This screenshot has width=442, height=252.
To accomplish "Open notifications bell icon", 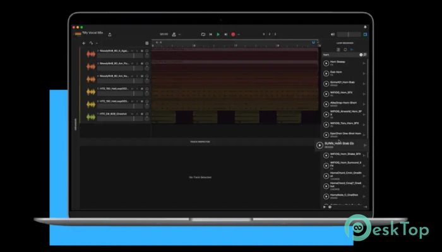I will (x=365, y=27).
